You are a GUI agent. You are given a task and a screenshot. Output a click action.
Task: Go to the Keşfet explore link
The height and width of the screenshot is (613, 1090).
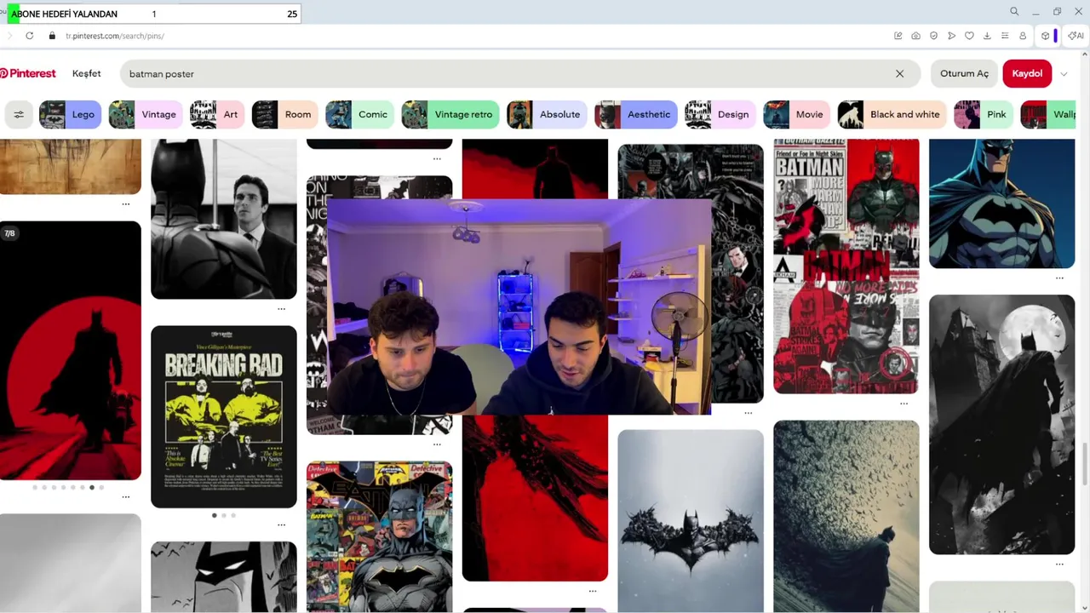coord(86,73)
